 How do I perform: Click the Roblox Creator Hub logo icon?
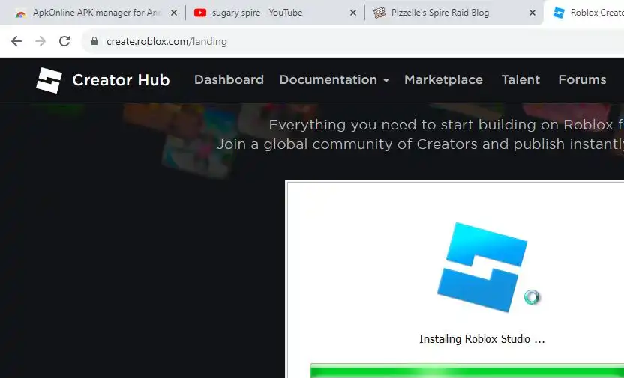point(49,80)
